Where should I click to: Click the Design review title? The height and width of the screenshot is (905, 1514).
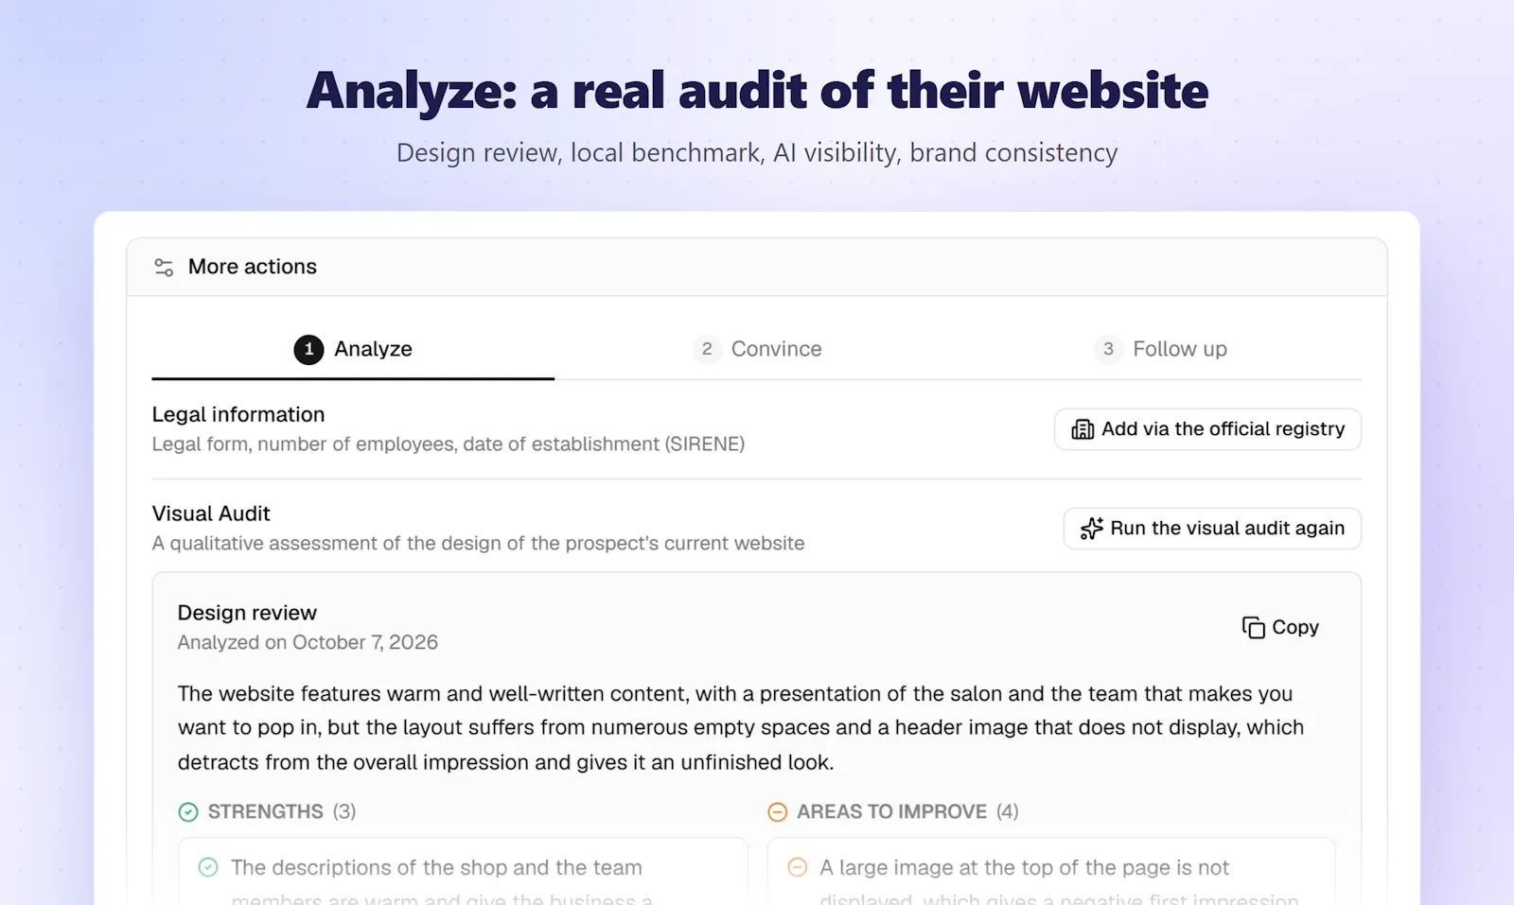tap(247, 613)
